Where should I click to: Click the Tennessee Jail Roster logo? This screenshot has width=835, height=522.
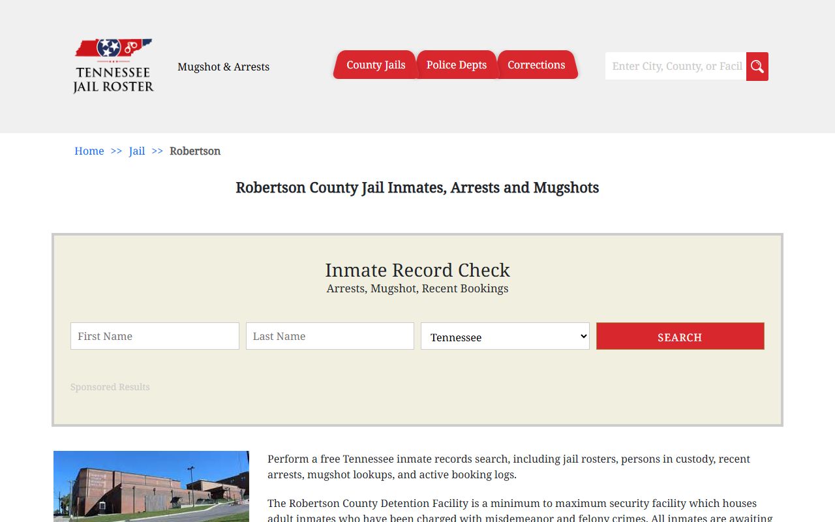pos(114,66)
